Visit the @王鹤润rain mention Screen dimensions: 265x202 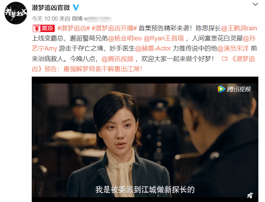point(239,28)
